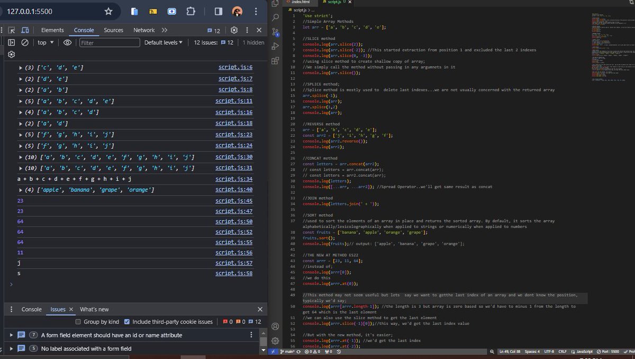Click the blue Chrome extension icon beside the star

[134, 11]
